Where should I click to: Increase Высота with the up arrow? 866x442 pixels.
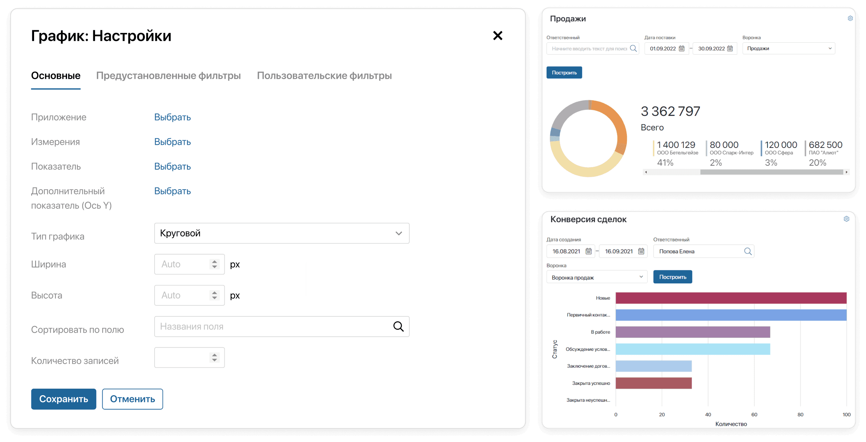[214, 292]
